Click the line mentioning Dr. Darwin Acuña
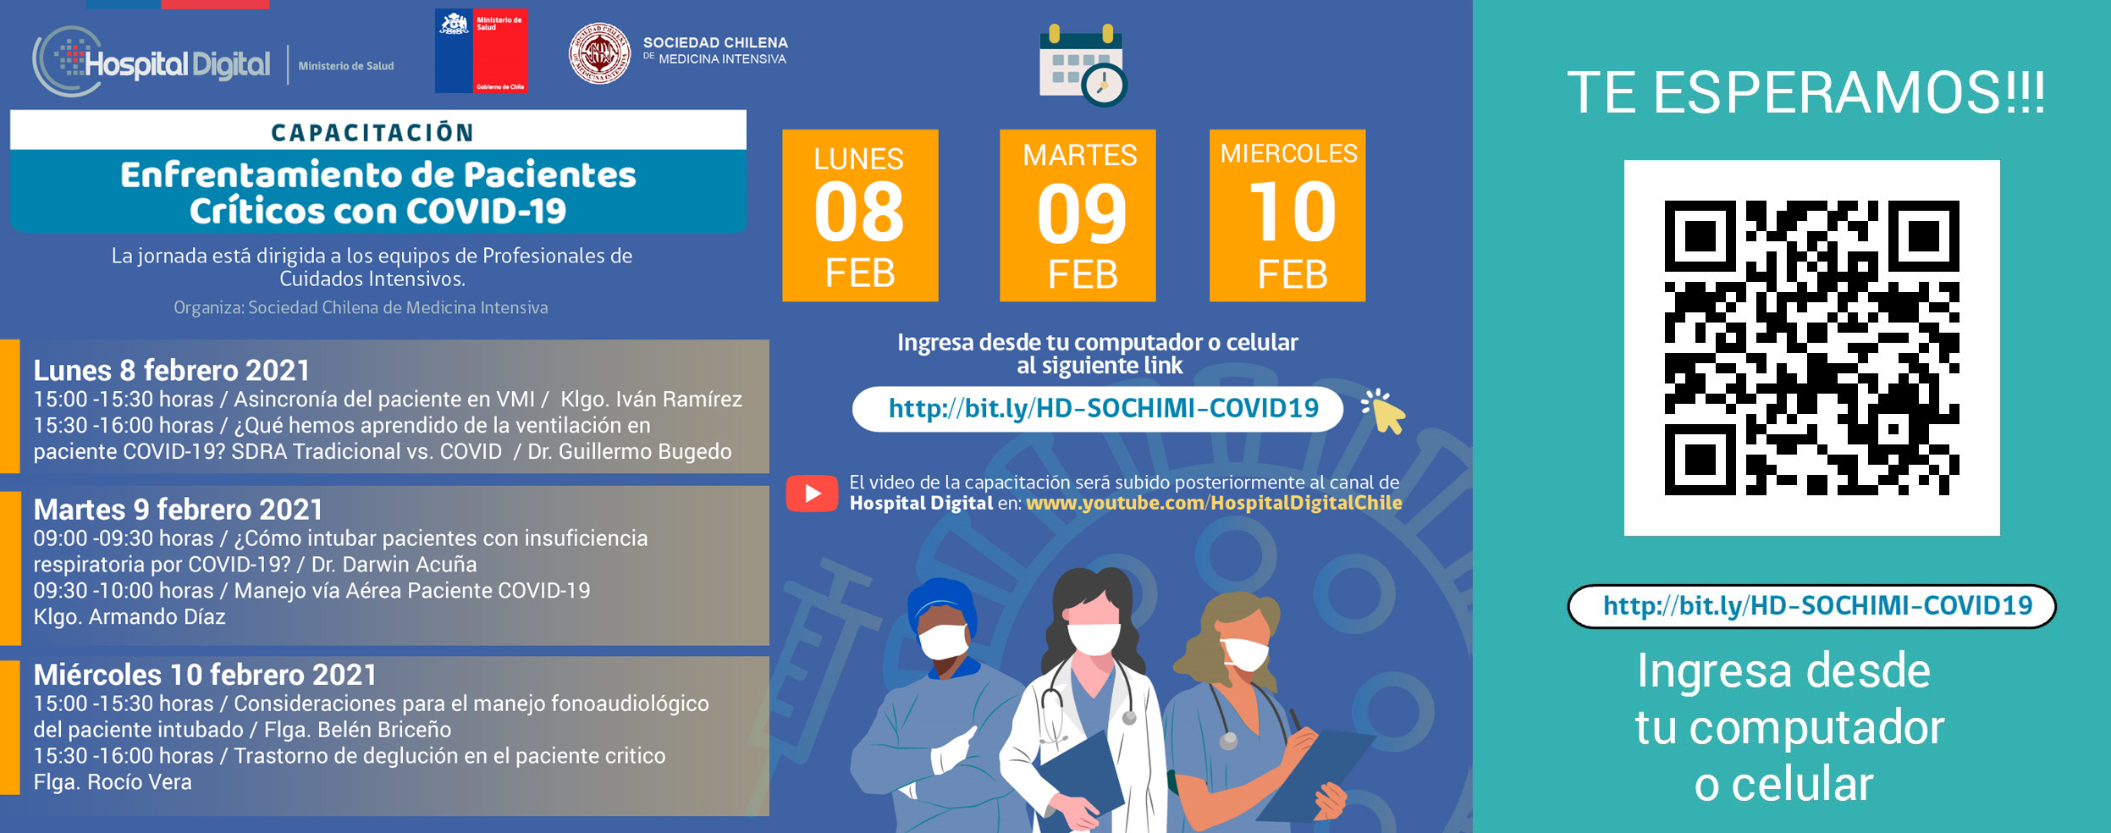Screen dimensions: 2111x833 pyautogui.click(x=255, y=564)
